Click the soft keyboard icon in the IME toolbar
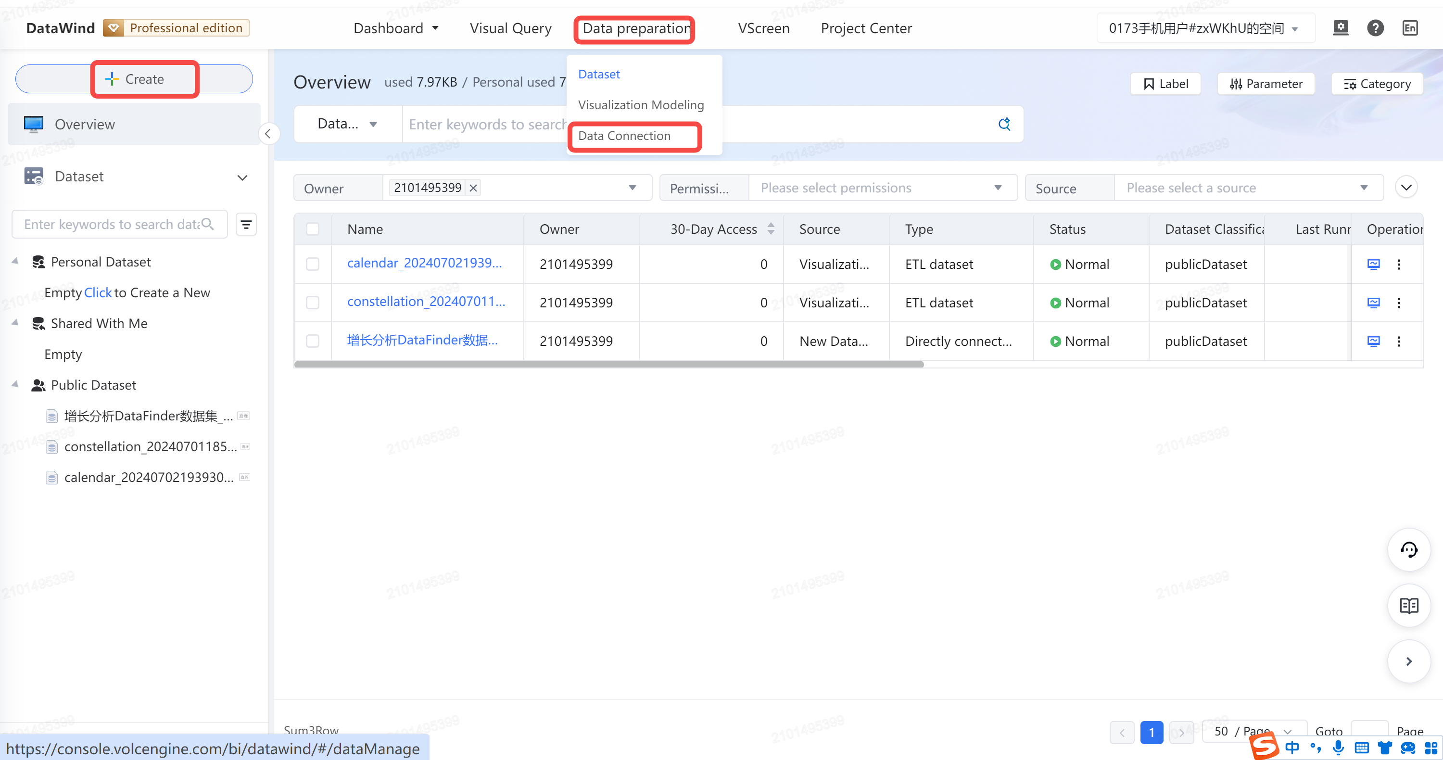Image resolution: width=1443 pixels, height=760 pixels. tap(1362, 747)
